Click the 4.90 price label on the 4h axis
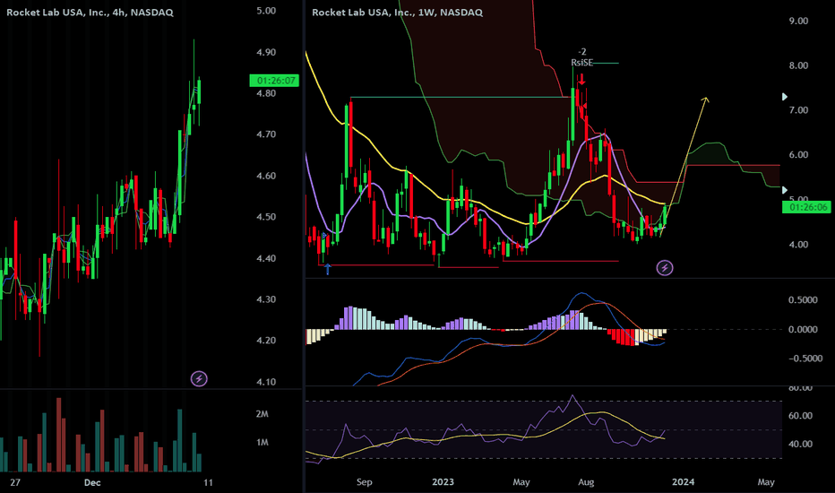Image resolution: width=835 pixels, height=493 pixels. tap(266, 52)
